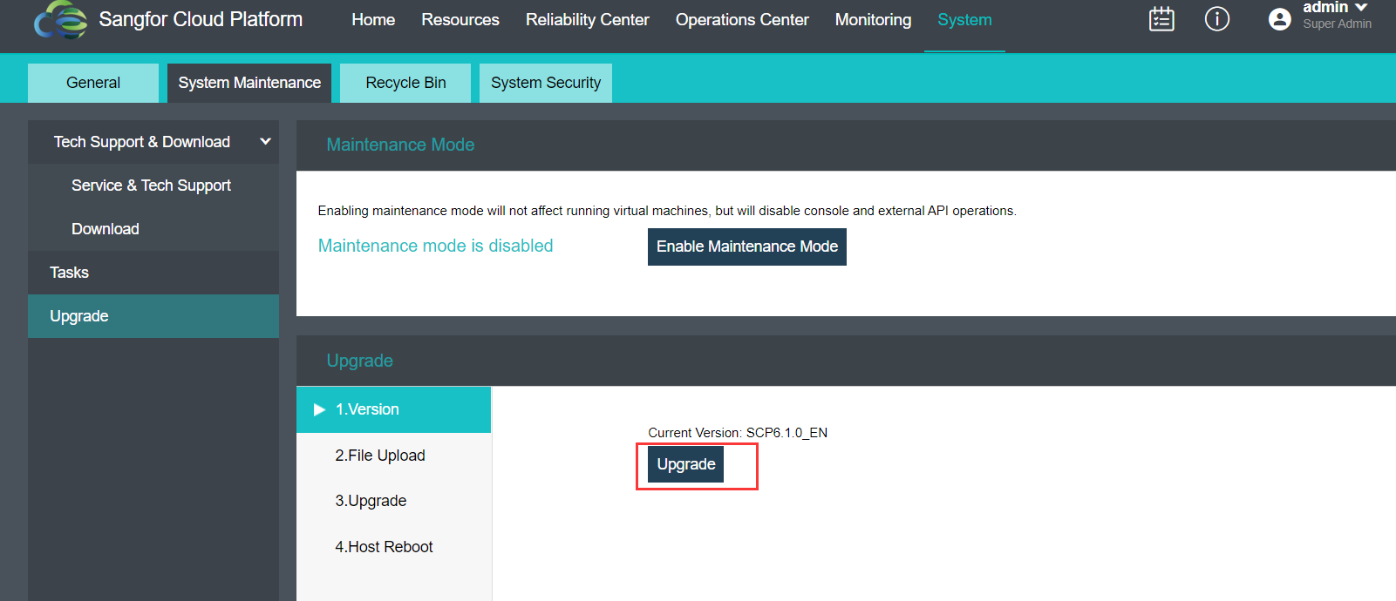
Task: Click the admin user avatar icon
Action: tap(1279, 19)
